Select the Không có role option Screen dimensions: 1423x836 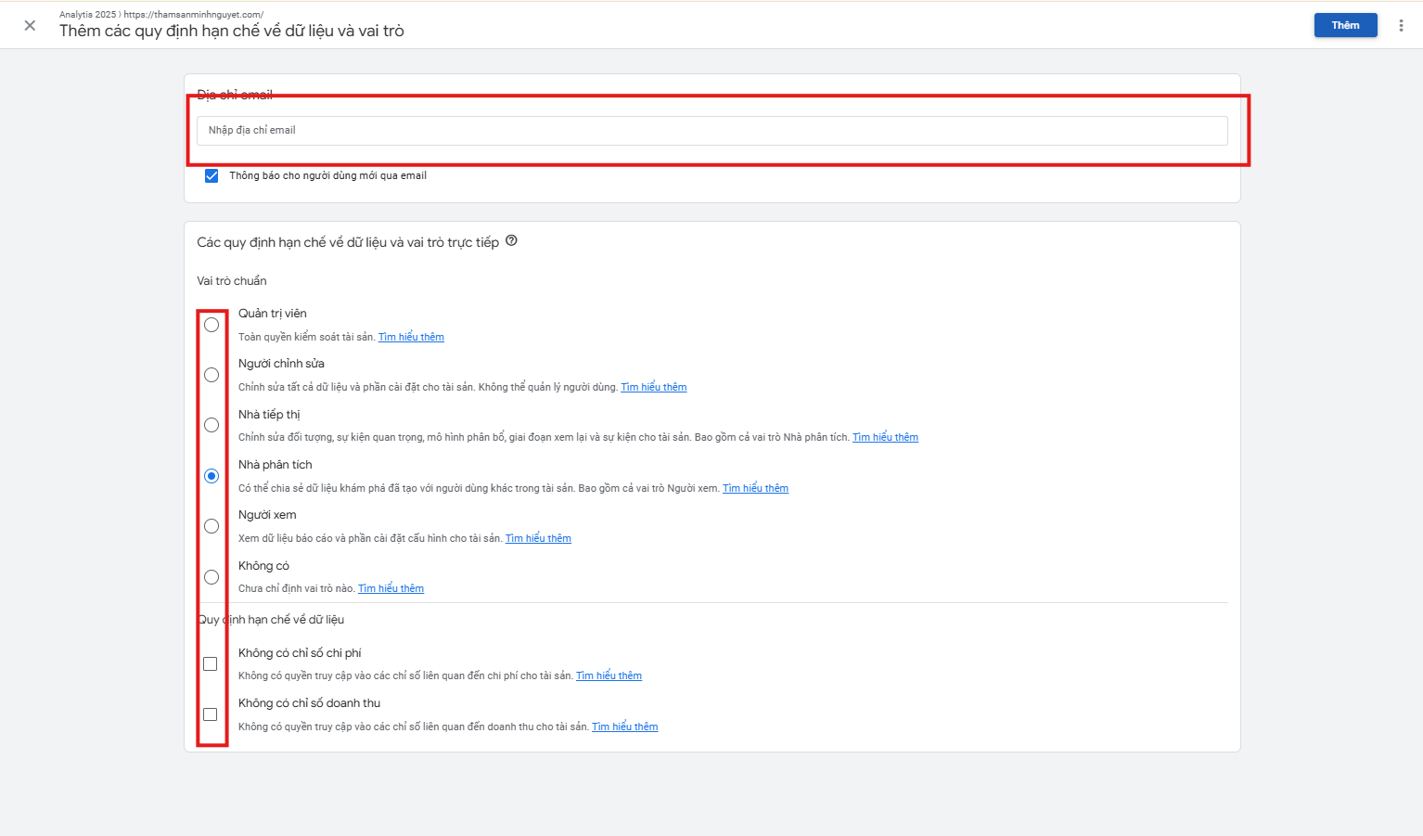tap(212, 576)
